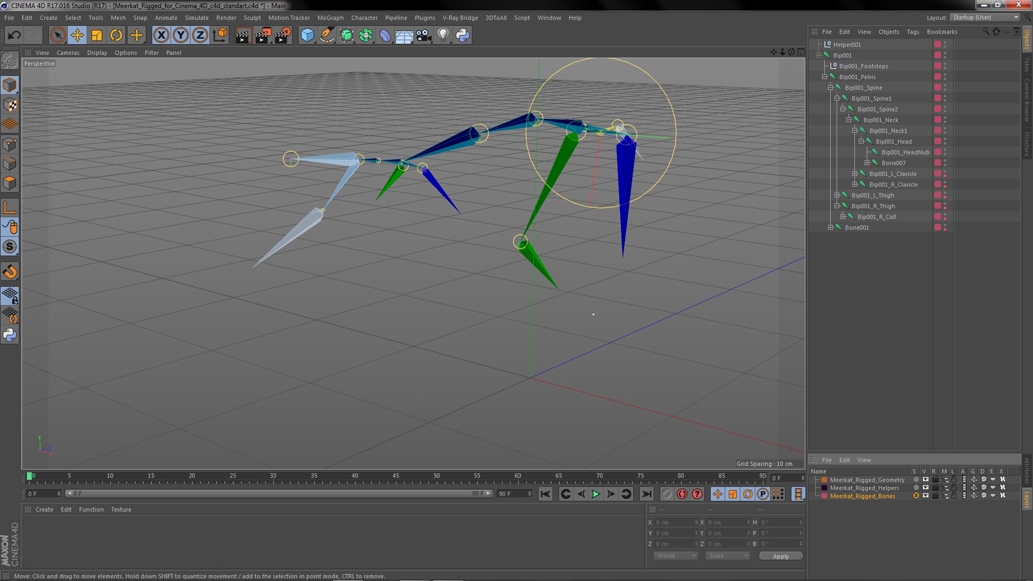This screenshot has width=1033, height=581.
Task: Open Object Manager Tags menu
Action: pos(912,32)
